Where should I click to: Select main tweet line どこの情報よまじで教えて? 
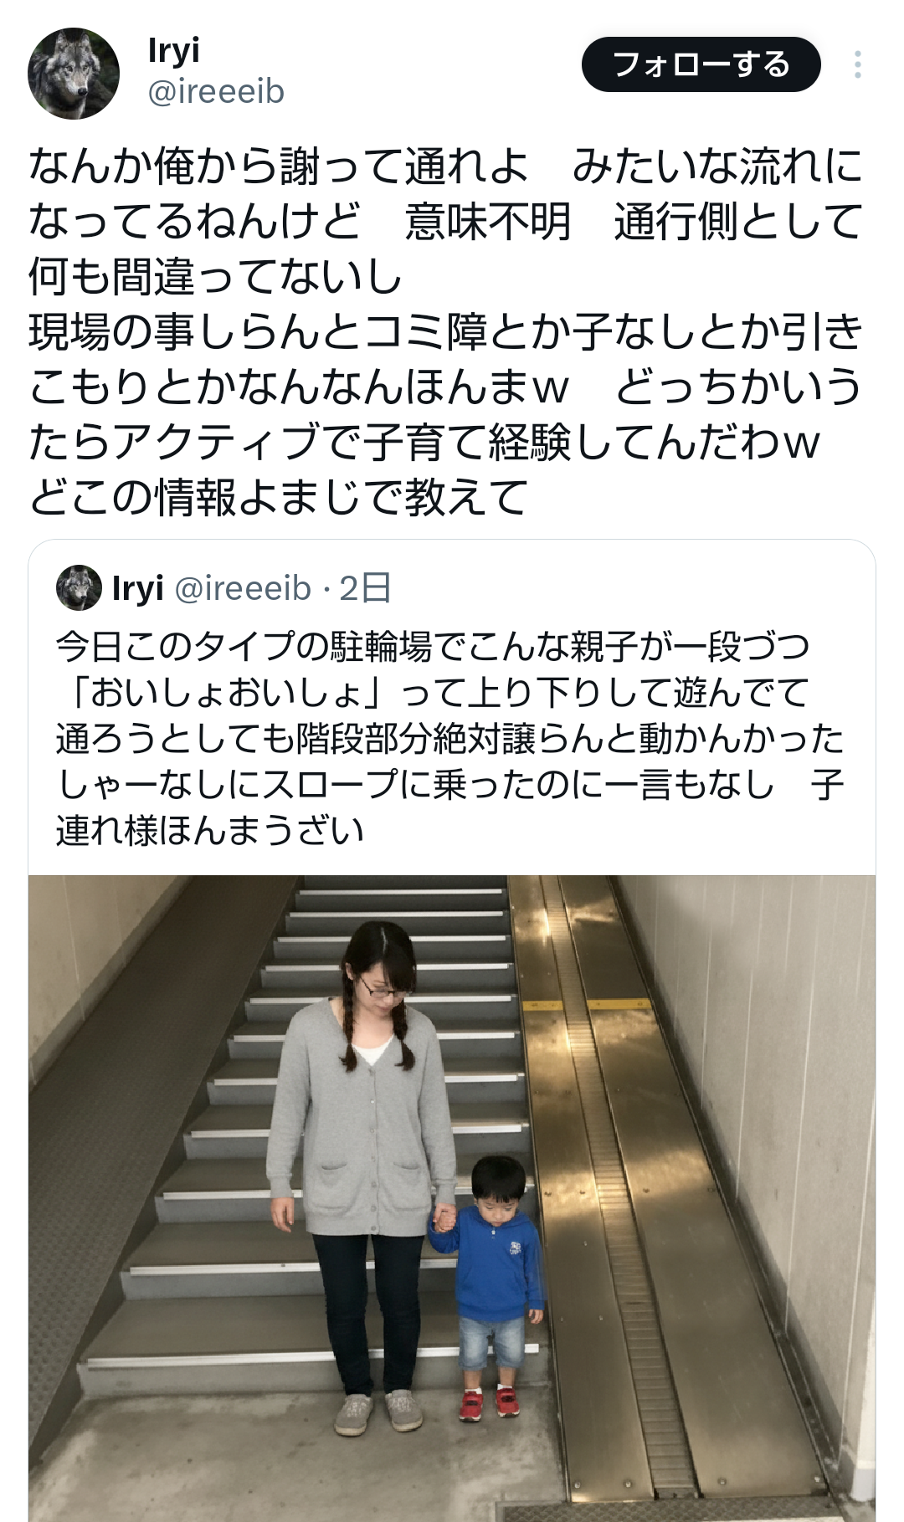(x=279, y=497)
